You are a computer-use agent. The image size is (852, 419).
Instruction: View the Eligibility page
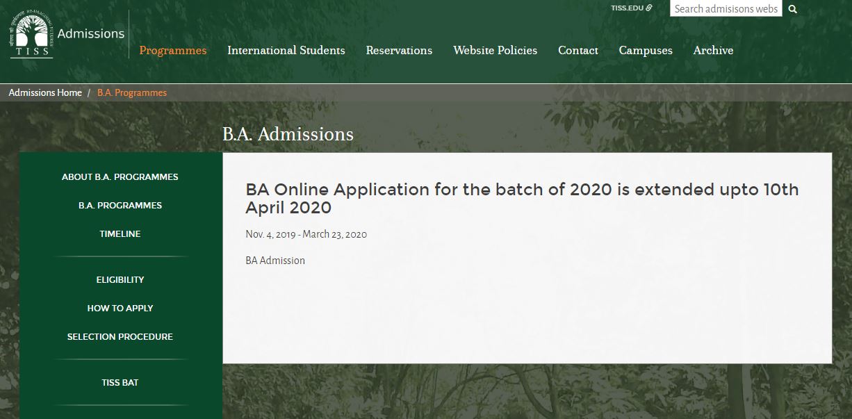point(120,279)
